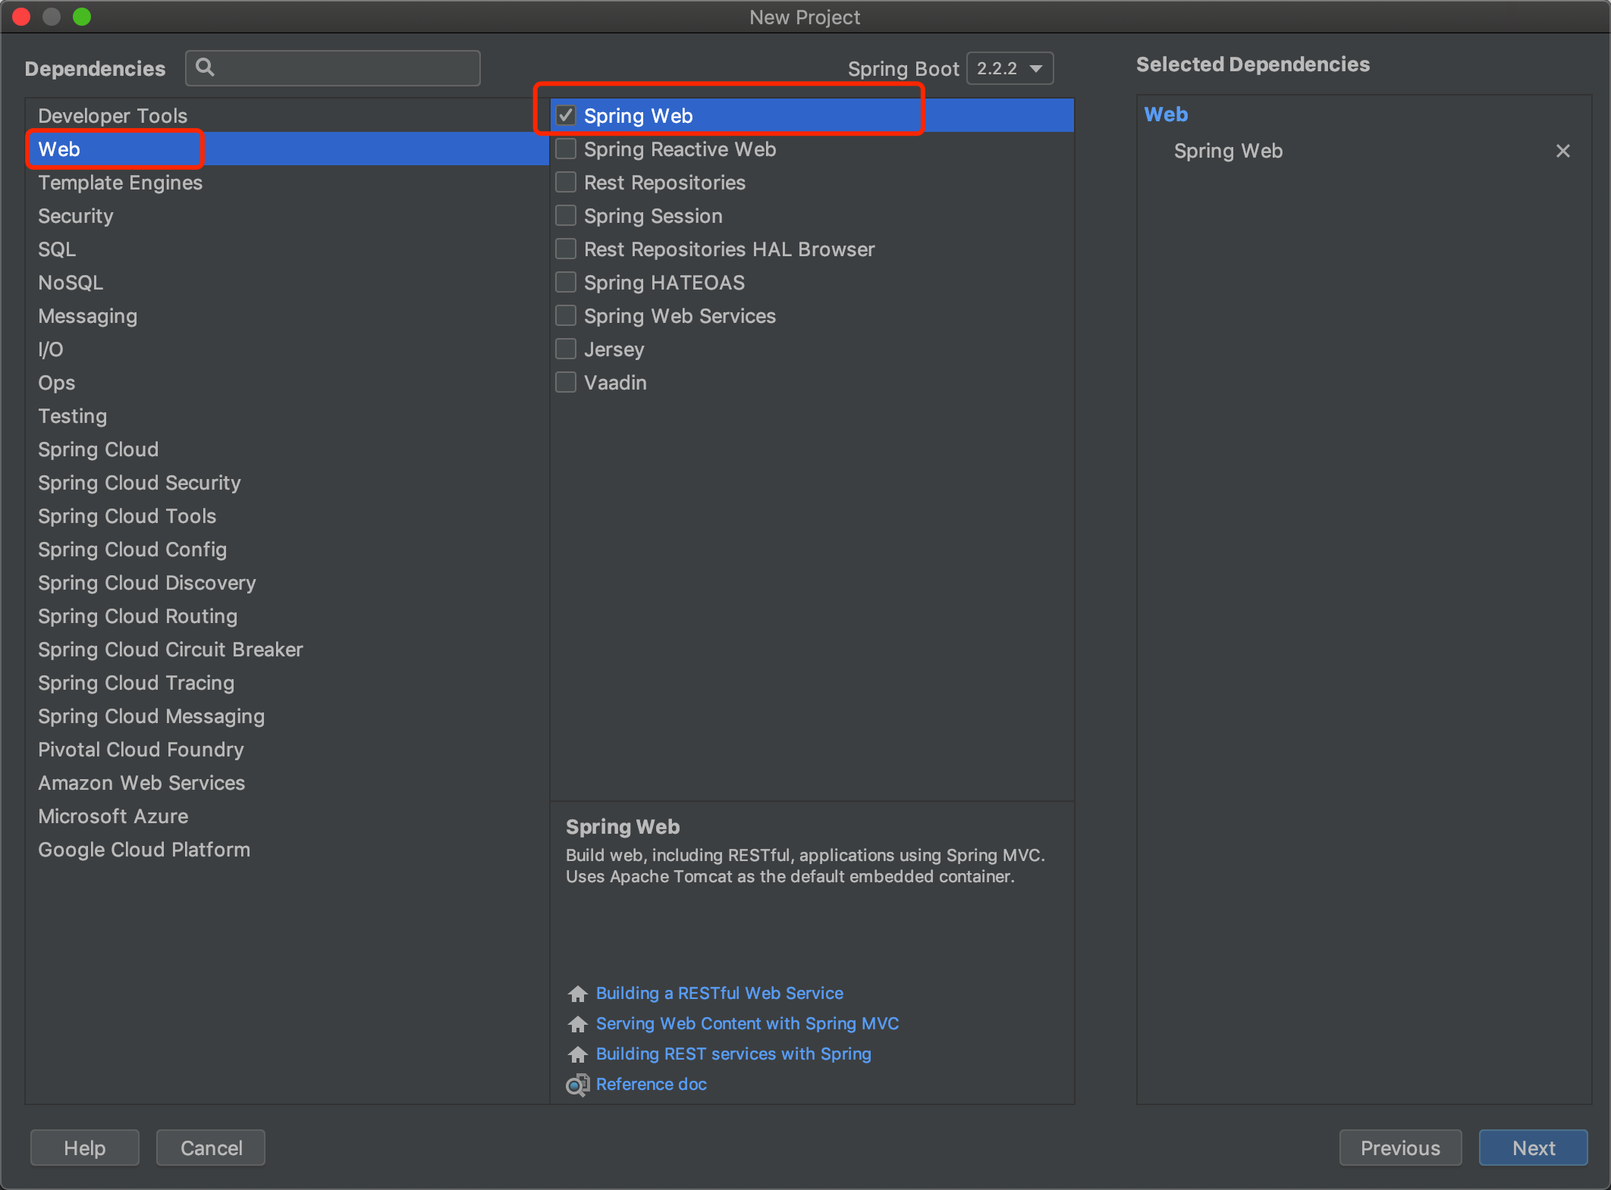Viewport: 1611px width, 1190px height.
Task: Choose Amazon Web Services category
Action: pos(287,782)
